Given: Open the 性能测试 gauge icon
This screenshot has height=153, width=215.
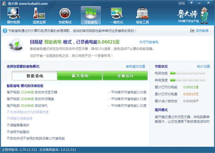Looking at the screenshot, I should click(65, 16).
